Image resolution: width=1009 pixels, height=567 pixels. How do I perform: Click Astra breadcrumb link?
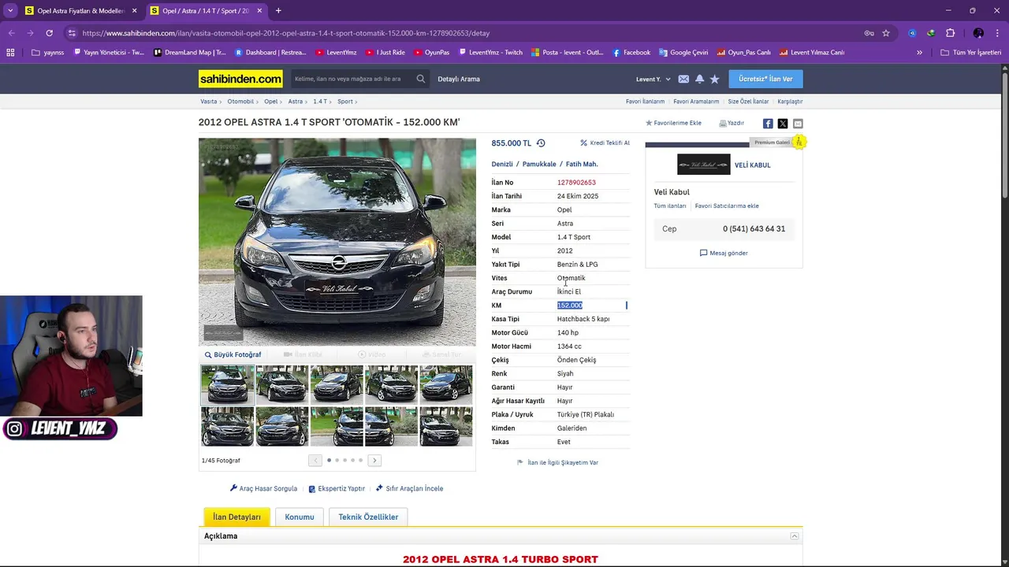[x=295, y=102]
